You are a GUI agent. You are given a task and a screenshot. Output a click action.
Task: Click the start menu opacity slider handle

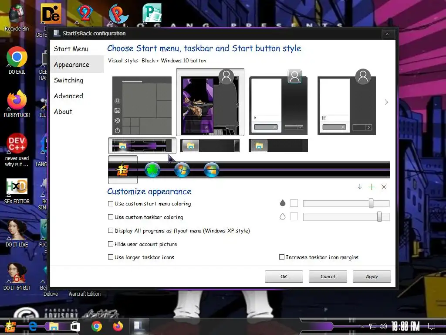click(x=371, y=203)
